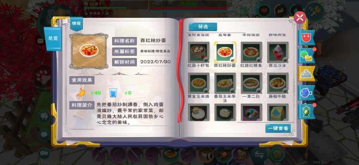The width and height of the screenshot is (359, 165).
Task: Select 红烧红鲤鱼 dish icon
Action: click(251, 52)
